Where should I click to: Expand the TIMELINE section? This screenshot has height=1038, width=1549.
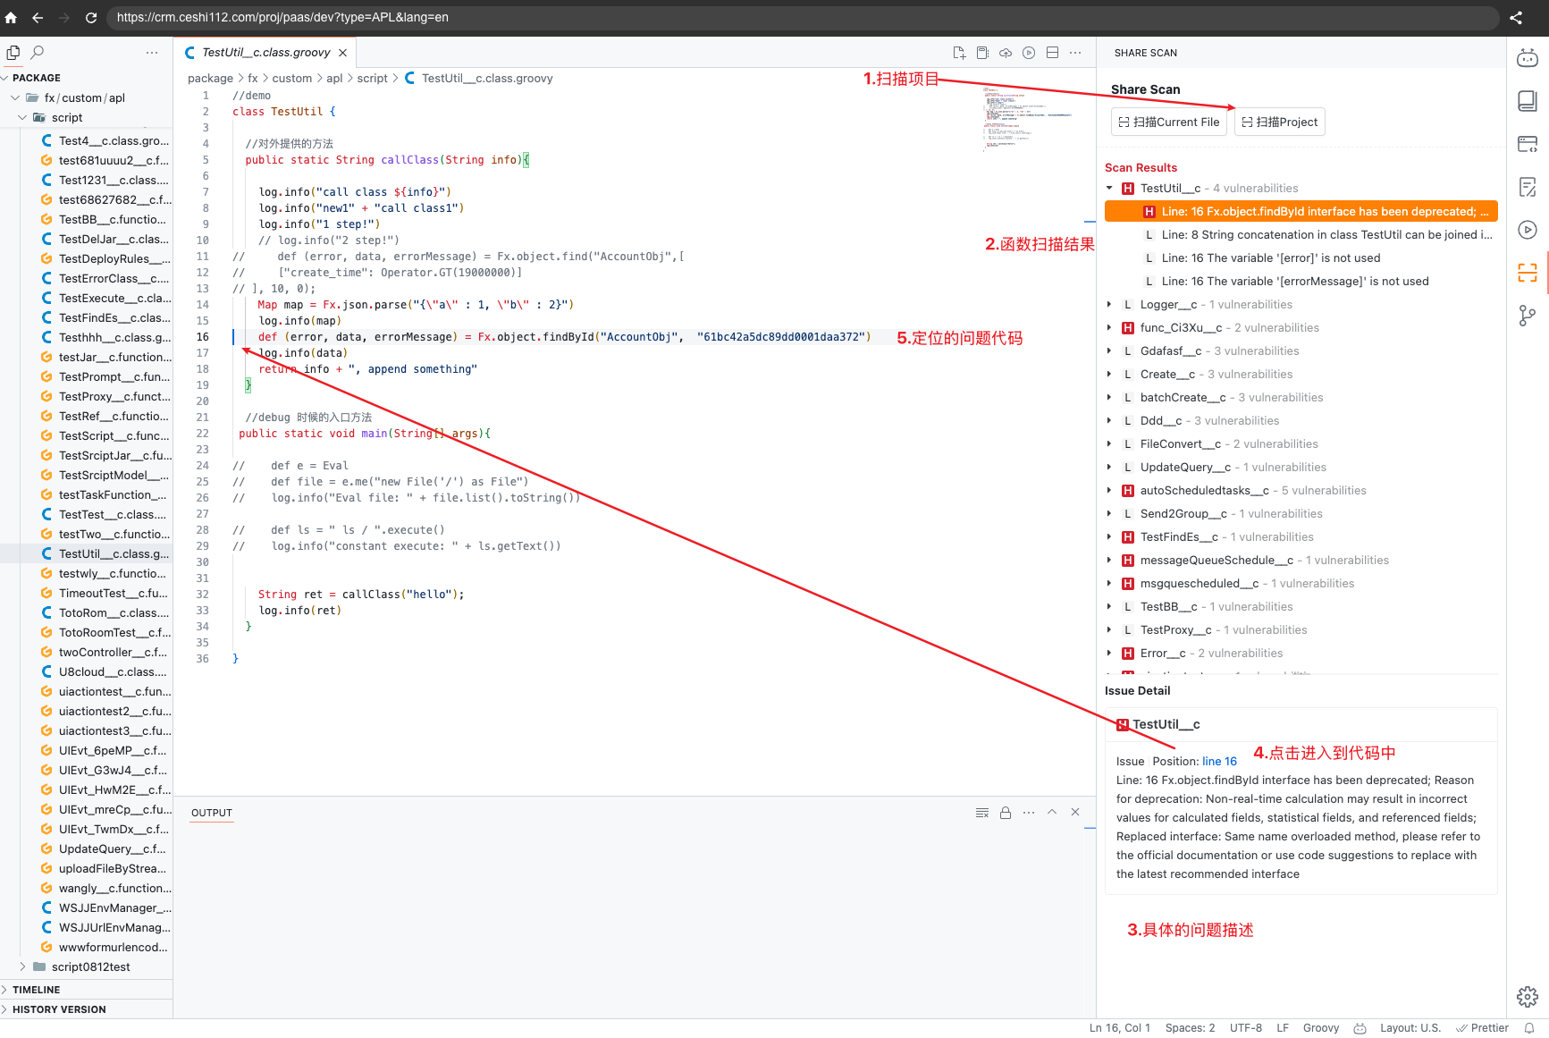(x=37, y=990)
